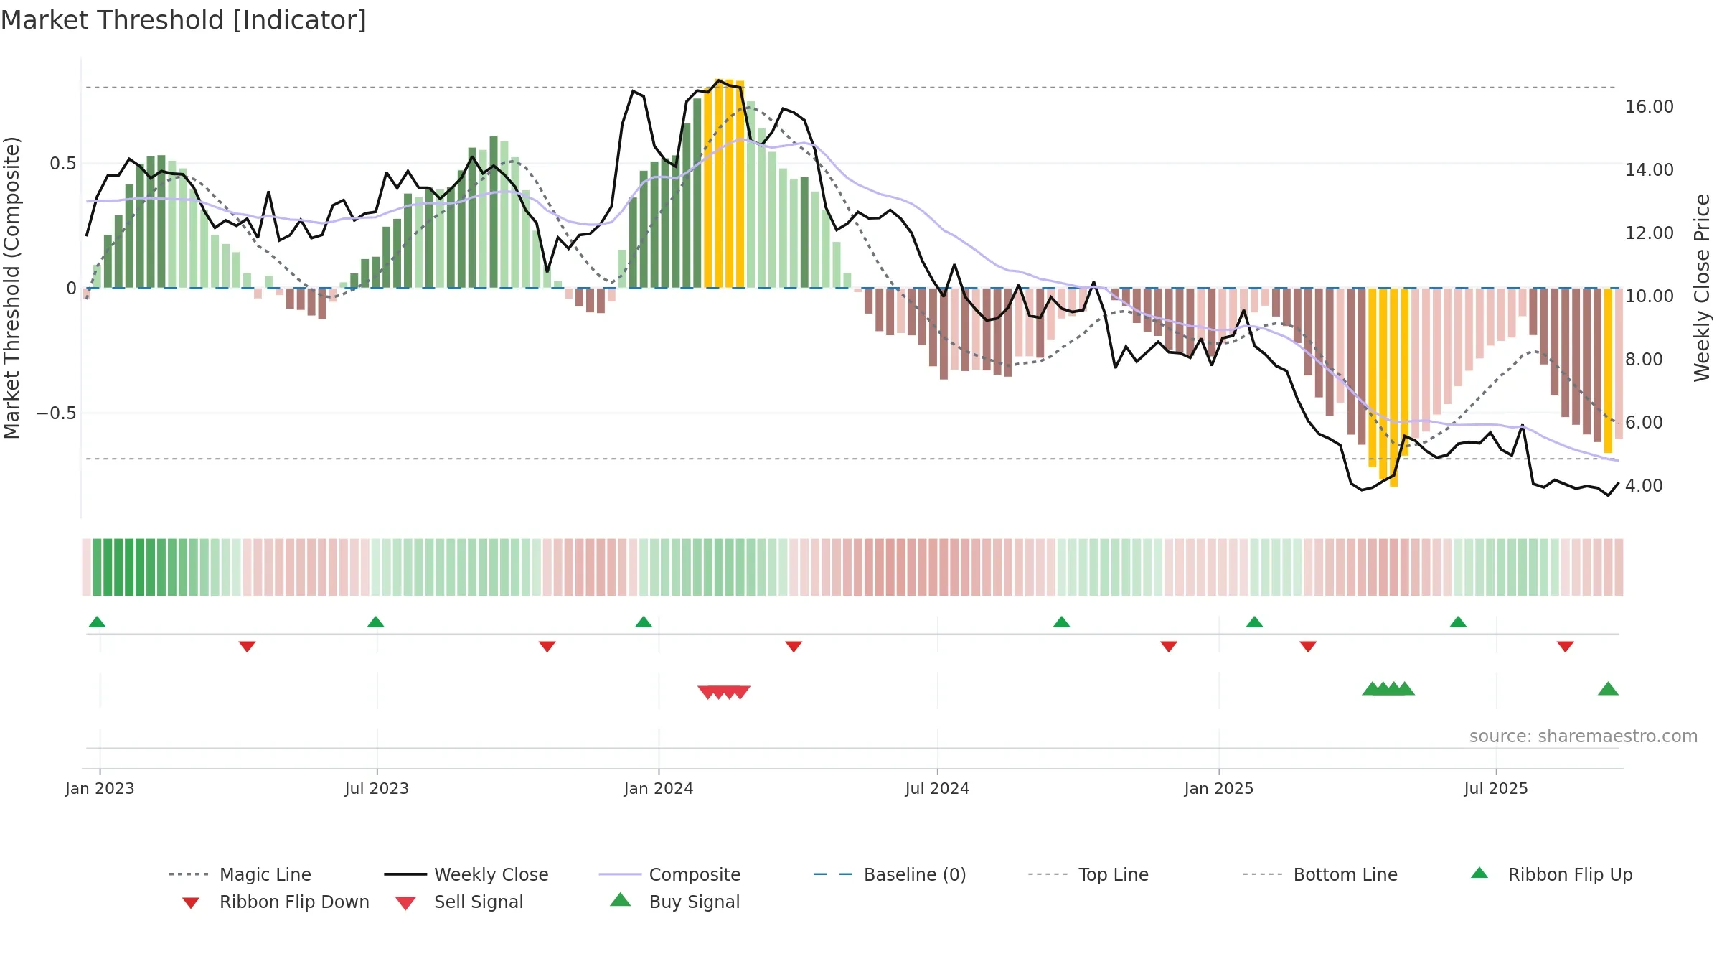Toggle the Magic Line legend entry
Image resolution: width=1722 pixels, height=969 pixels.
click(x=240, y=874)
